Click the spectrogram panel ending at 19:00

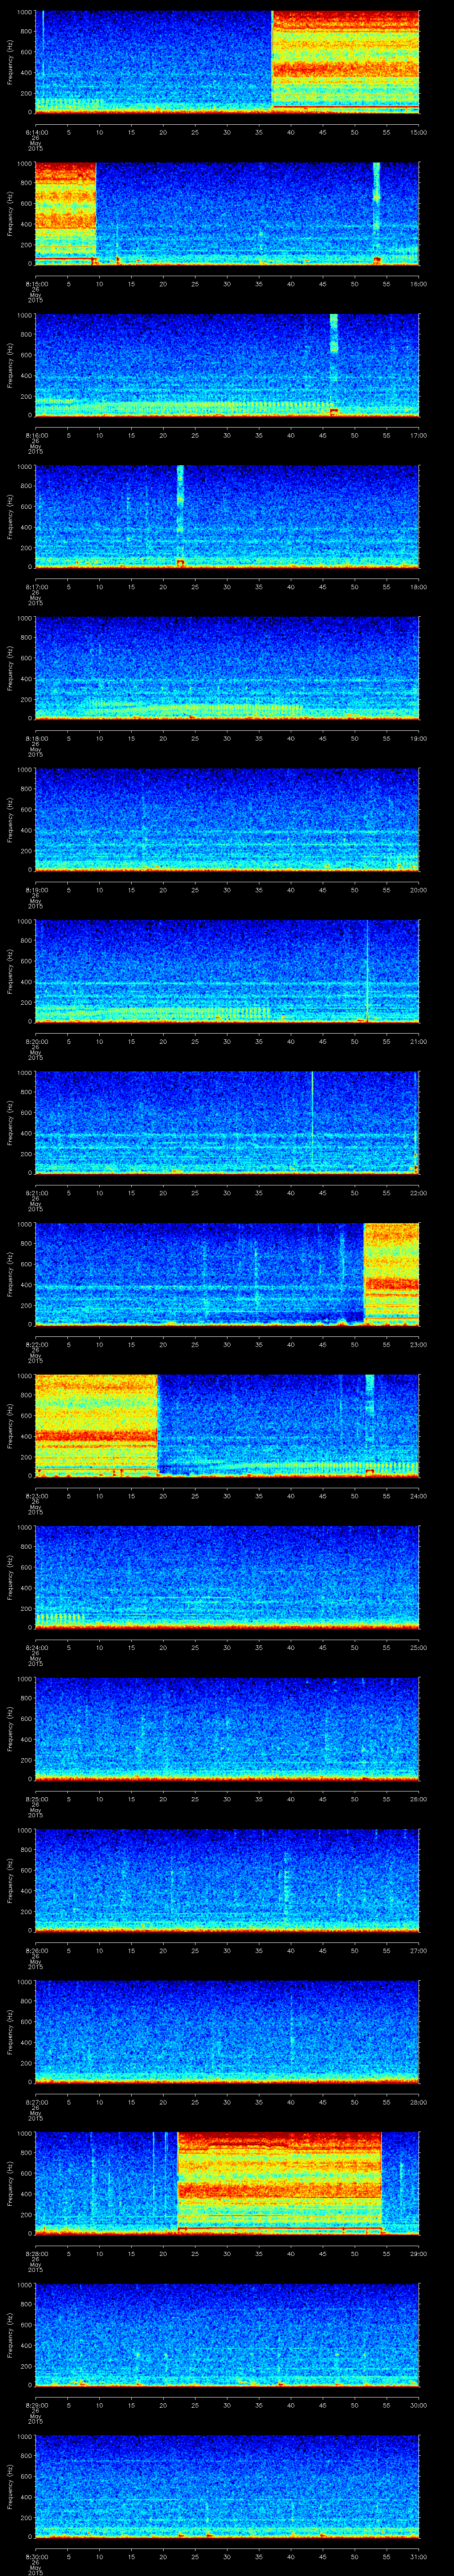[227, 668]
